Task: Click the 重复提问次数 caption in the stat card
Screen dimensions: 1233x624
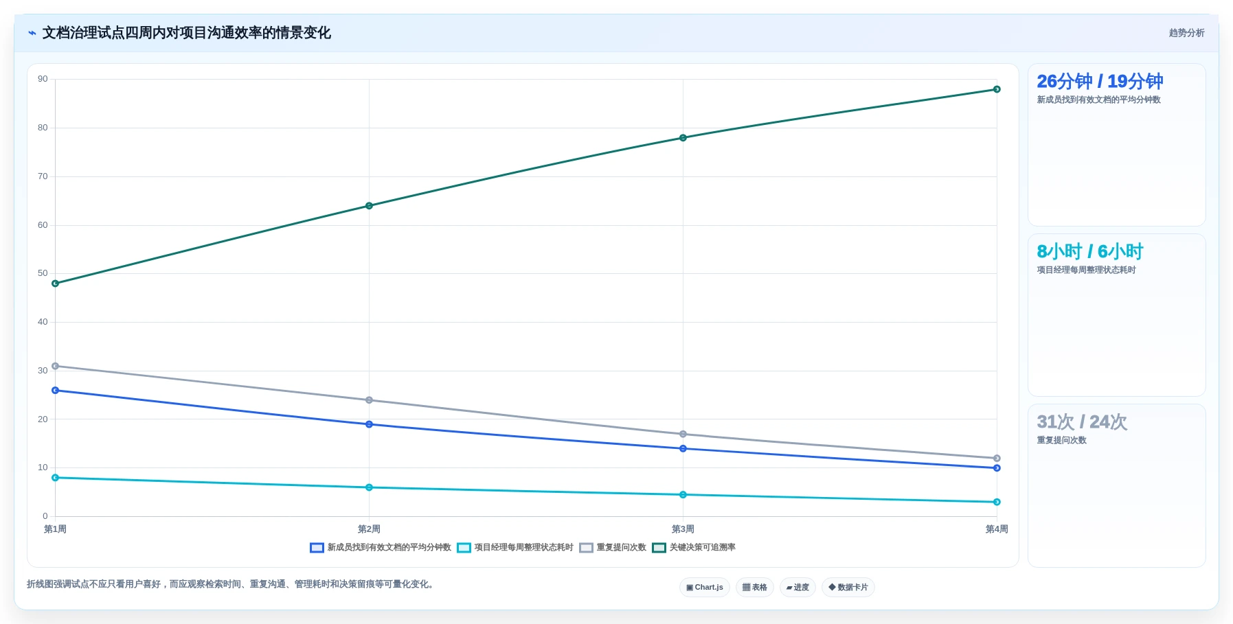Action: pos(1061,441)
